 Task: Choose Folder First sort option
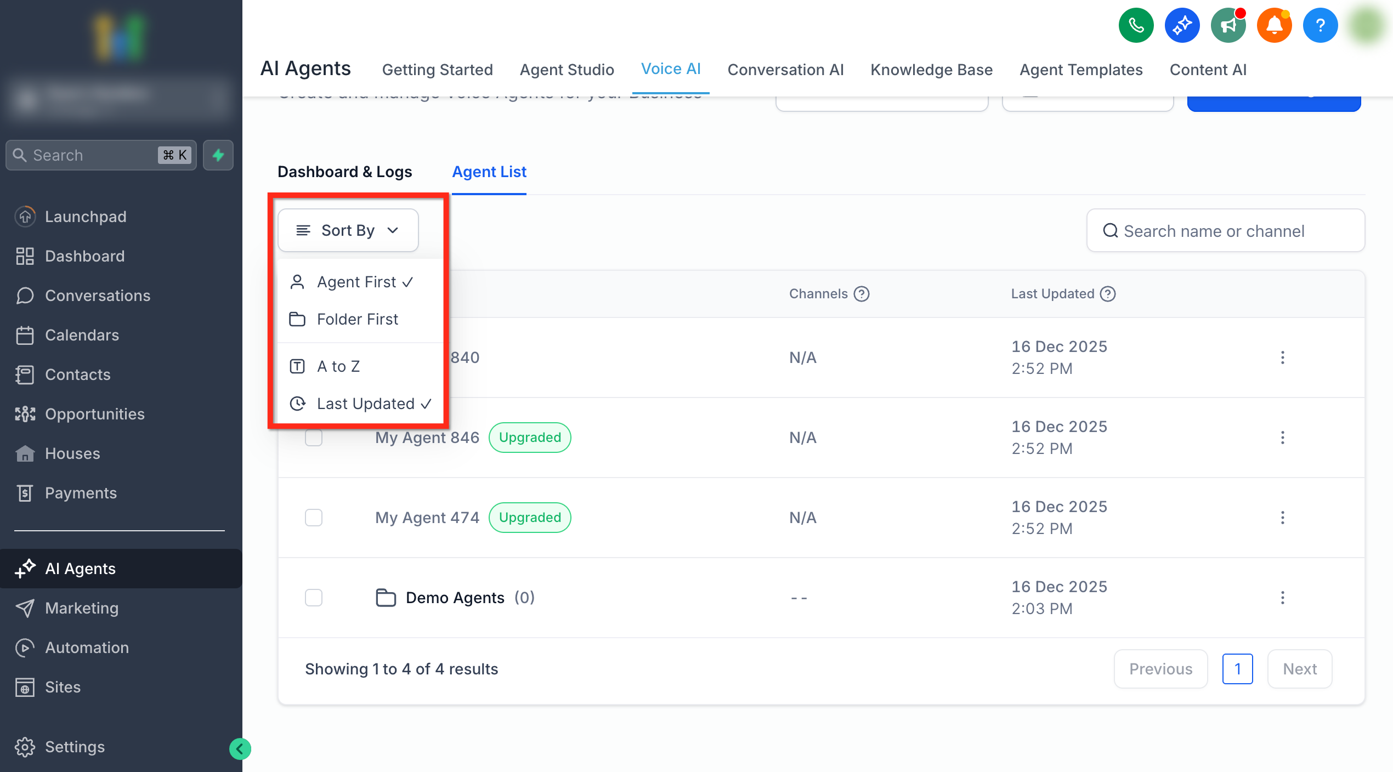[x=357, y=319]
